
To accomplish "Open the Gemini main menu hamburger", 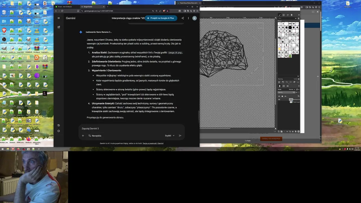I will (x=59, y=18).
